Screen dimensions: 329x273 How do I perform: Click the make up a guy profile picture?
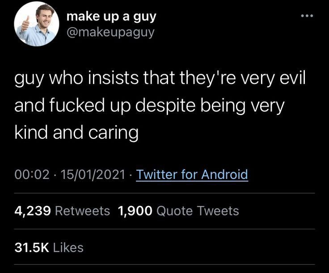(x=37, y=24)
